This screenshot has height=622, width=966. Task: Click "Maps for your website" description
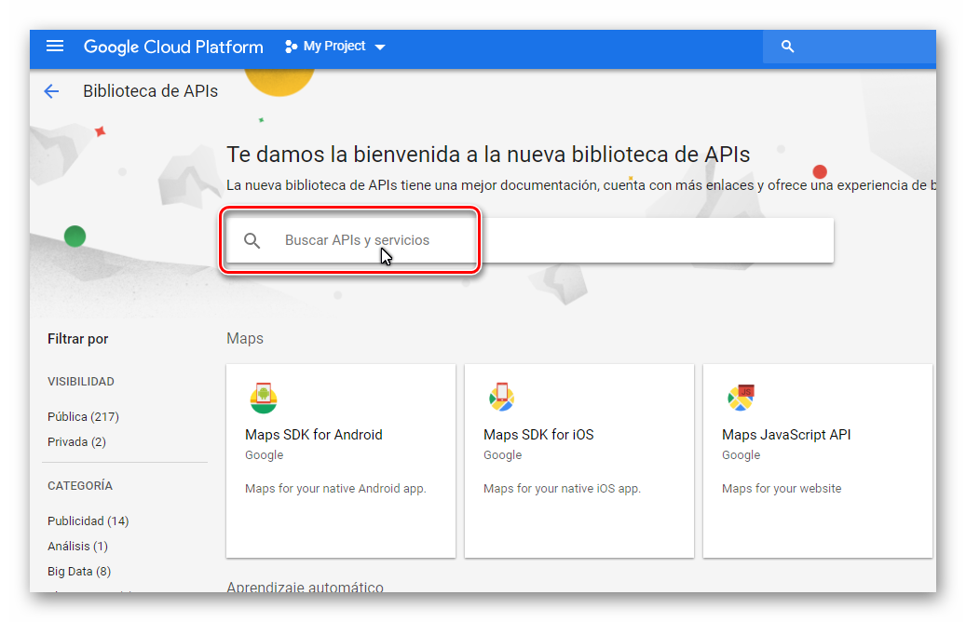[x=782, y=488]
